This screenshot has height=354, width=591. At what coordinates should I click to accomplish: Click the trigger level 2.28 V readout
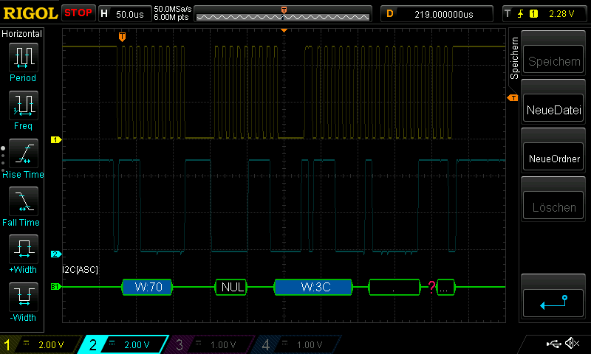point(561,14)
